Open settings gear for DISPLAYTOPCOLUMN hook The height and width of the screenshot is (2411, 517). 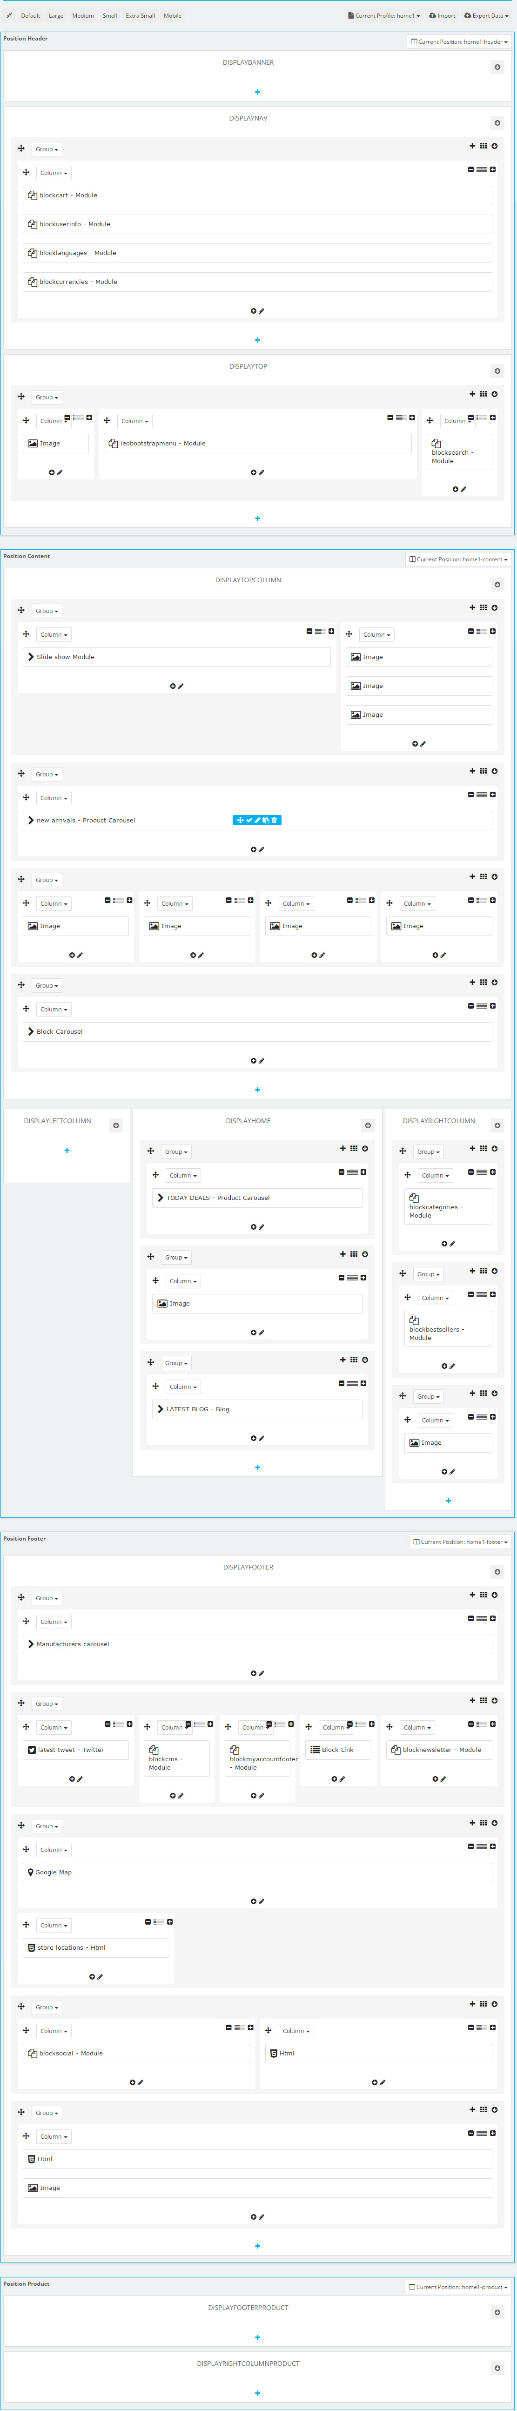(x=497, y=584)
